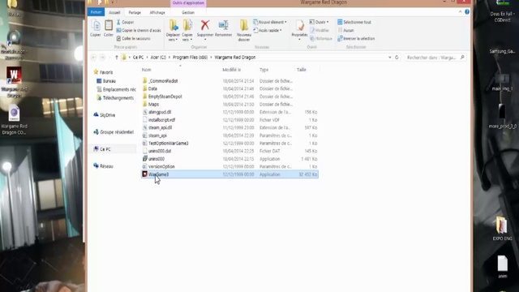
Task: Switch to the Gestion tab
Action: pos(188,13)
